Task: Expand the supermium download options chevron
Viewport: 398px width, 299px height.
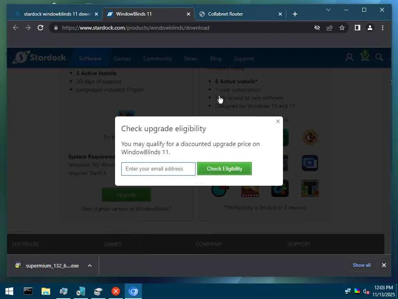Action: pyautogui.click(x=90, y=266)
